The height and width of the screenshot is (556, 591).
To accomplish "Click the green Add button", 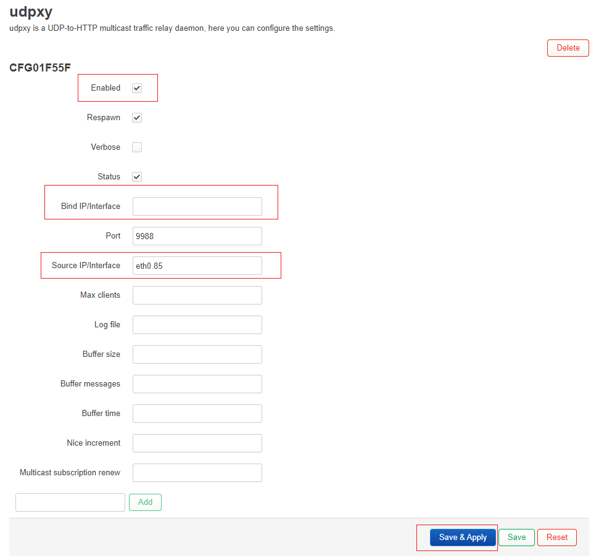I will click(x=145, y=502).
